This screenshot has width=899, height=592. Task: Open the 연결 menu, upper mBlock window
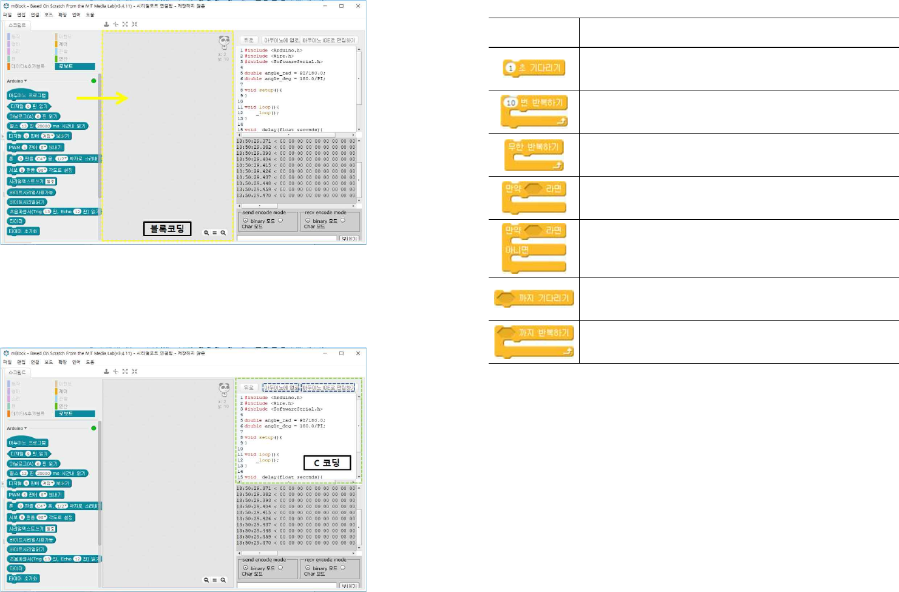(35, 15)
